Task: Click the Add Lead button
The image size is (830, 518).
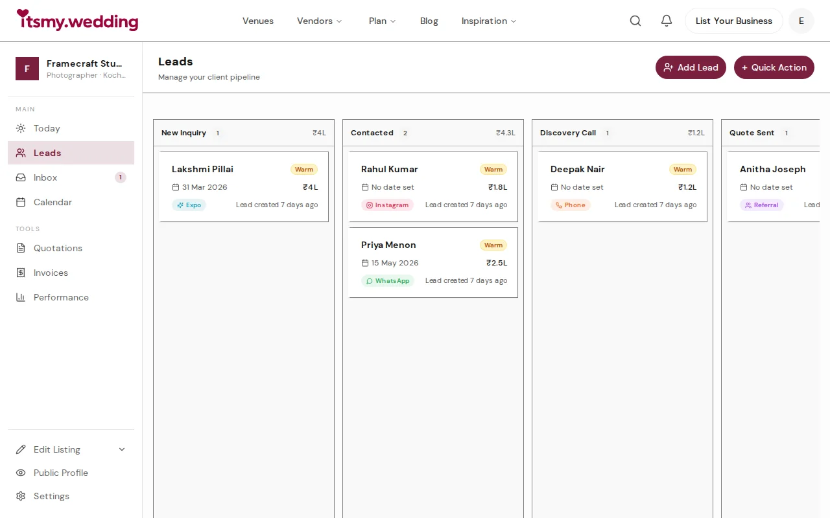Action: (691, 67)
